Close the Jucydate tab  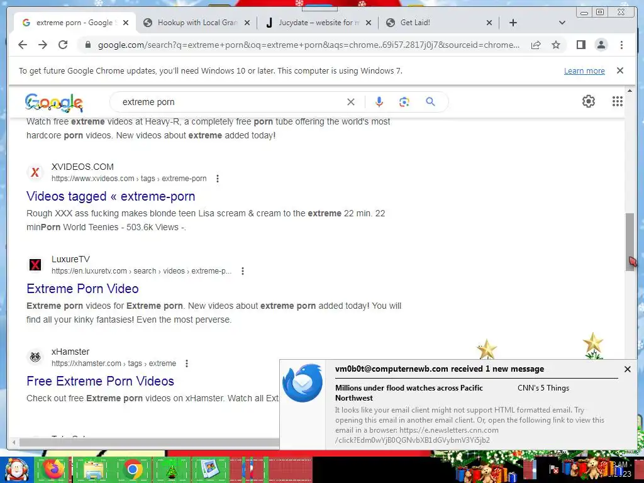[x=369, y=23]
